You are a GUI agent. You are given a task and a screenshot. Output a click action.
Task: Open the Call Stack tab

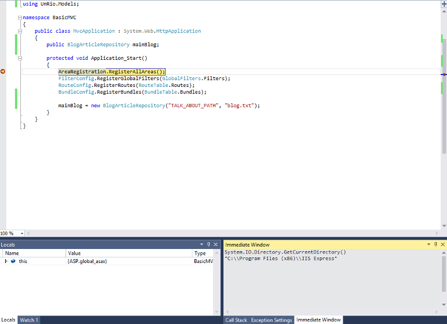[x=236, y=320]
